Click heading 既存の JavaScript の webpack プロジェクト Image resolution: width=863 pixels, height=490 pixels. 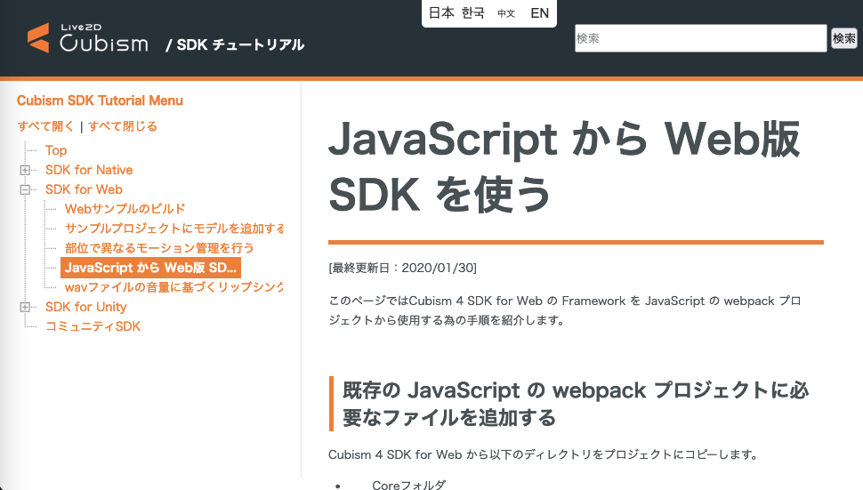pyautogui.click(x=575, y=404)
